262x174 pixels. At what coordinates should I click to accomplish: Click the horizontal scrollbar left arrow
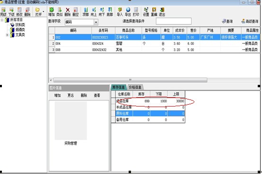[x=51, y=80]
